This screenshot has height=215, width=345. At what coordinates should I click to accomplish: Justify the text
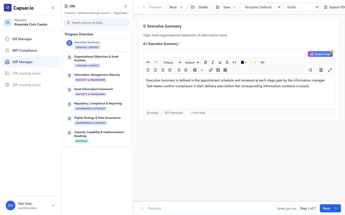170,70
